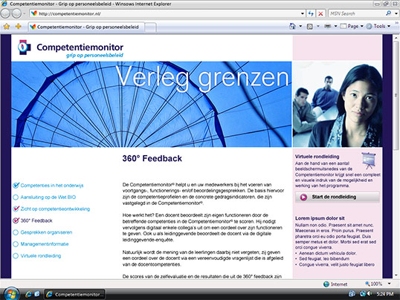
Task: Open the recent pages arrow beside Forward
Action: point(25,13)
